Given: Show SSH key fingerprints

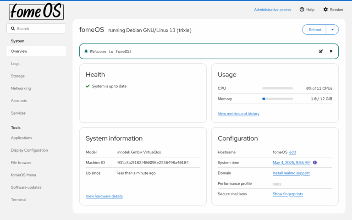Looking at the screenshot, I should (x=288, y=194).
